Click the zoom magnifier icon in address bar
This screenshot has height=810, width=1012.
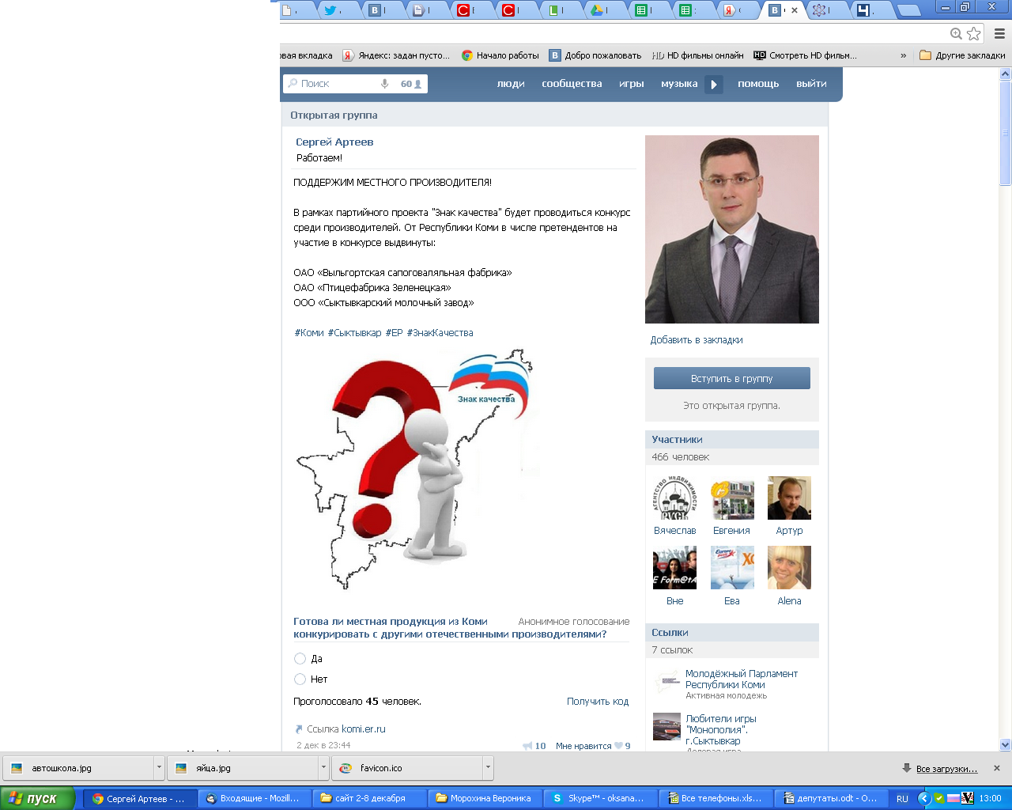click(956, 33)
